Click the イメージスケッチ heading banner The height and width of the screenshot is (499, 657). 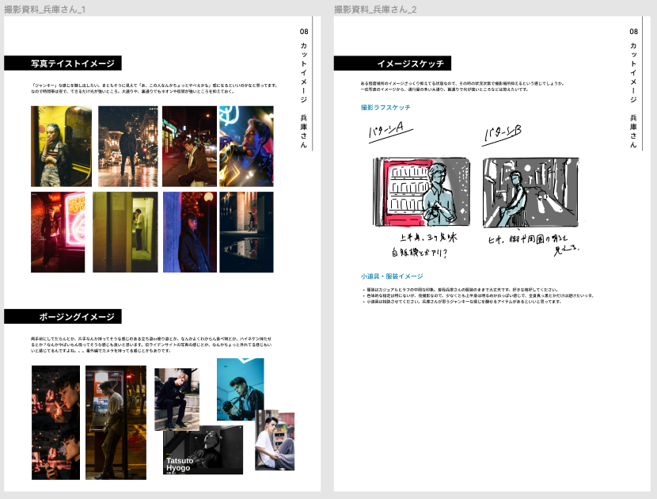pos(393,63)
